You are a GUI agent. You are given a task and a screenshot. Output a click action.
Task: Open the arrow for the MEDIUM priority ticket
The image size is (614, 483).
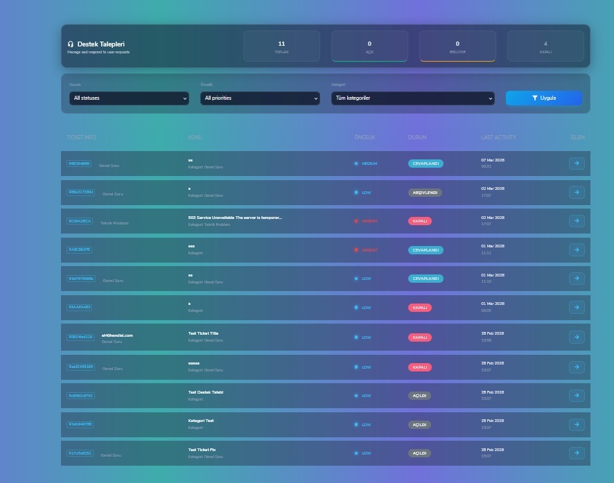tap(577, 164)
